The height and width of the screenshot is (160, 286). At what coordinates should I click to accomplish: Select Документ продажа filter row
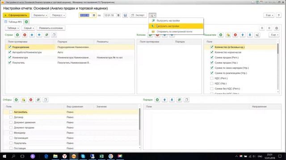pyautogui.click(x=71, y=128)
